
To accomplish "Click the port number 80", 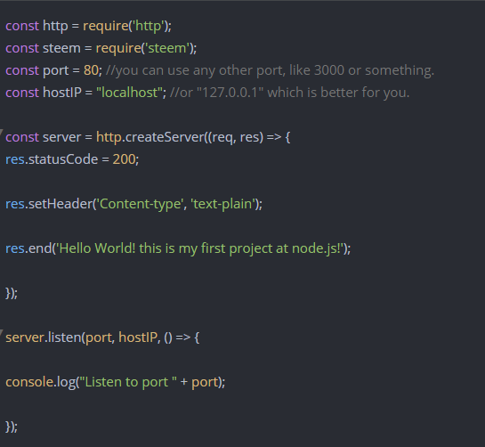I will pos(91,70).
